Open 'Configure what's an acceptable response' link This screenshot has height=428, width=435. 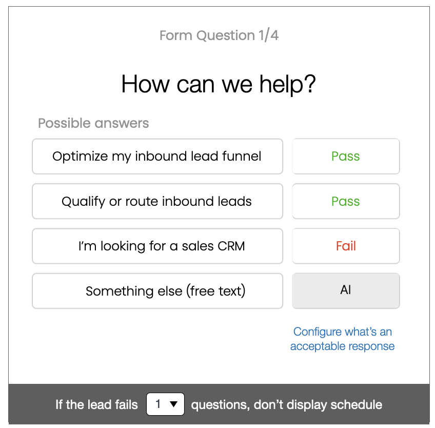click(342, 339)
